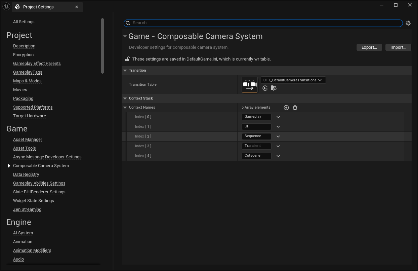Image resolution: width=418 pixels, height=271 pixels.
Task: Open the Gameplay Abilities Settings page
Action: click(39, 183)
